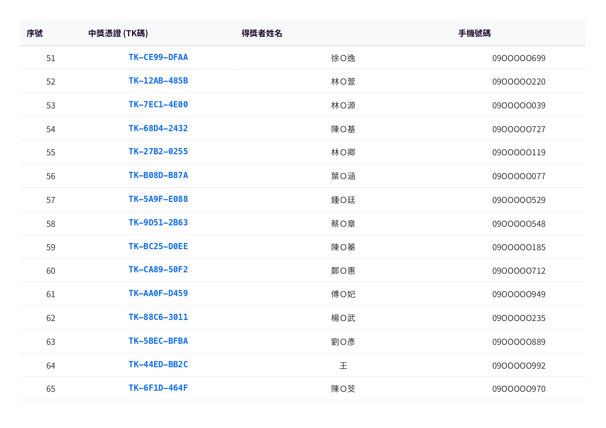Open the TK-AA0F-D459 voucher
The width and height of the screenshot is (606, 428).
(158, 293)
